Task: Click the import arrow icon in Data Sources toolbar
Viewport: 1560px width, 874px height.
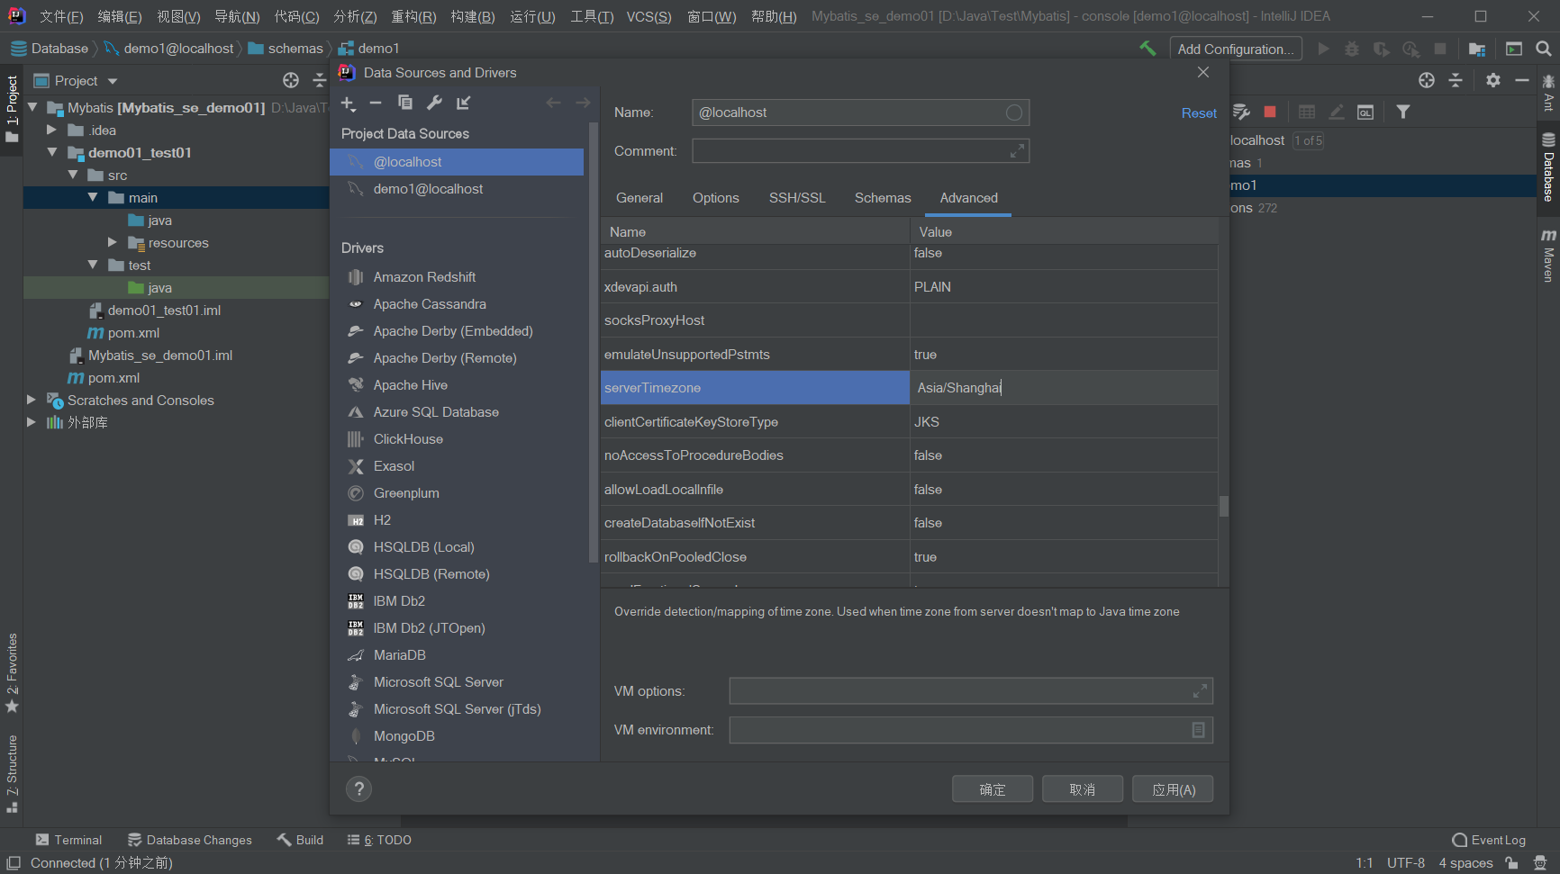Action: [x=464, y=103]
